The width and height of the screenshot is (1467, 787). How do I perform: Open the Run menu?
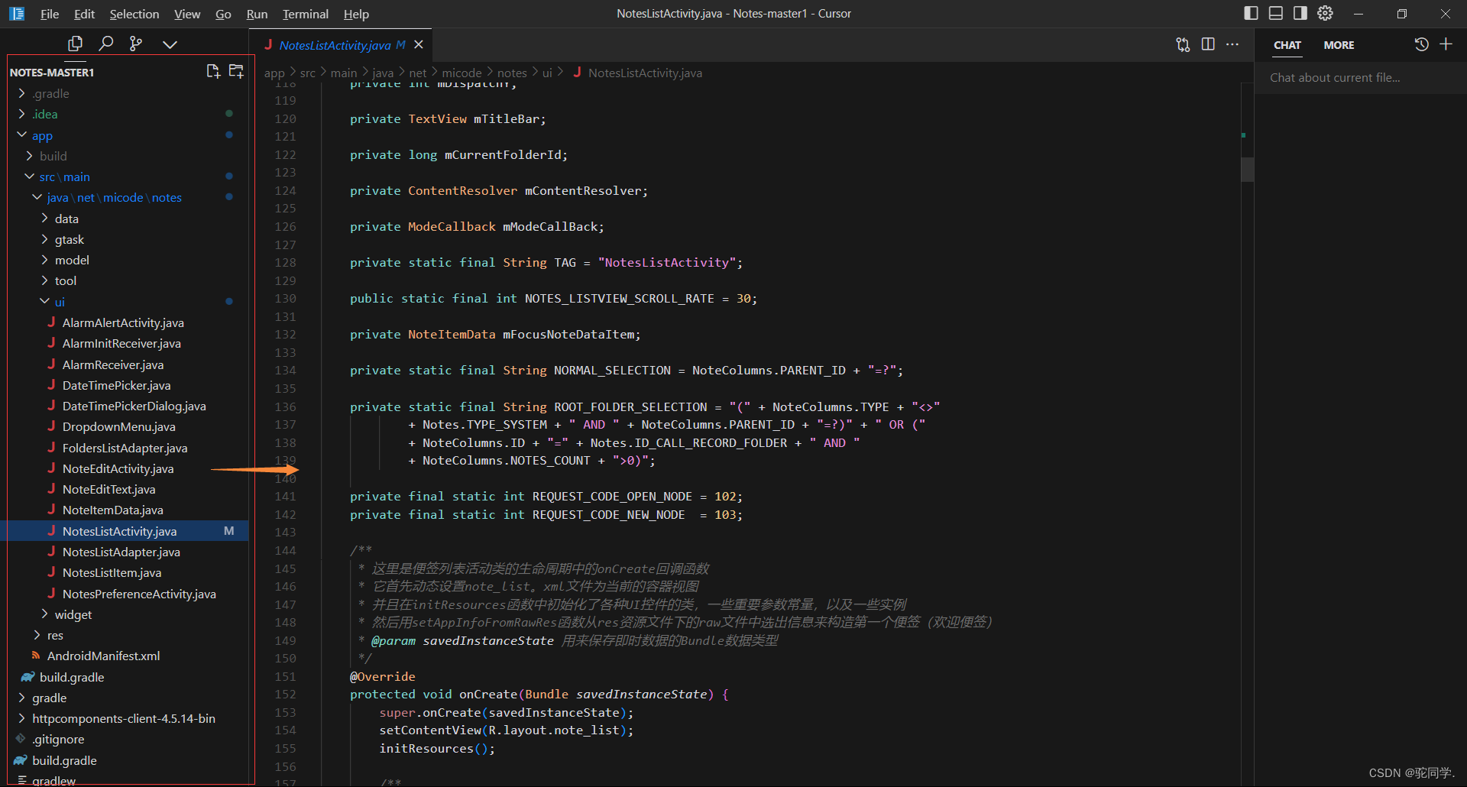click(257, 14)
